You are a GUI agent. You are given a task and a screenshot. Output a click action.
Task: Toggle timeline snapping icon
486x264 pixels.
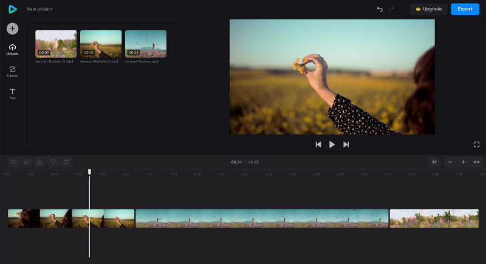434,162
